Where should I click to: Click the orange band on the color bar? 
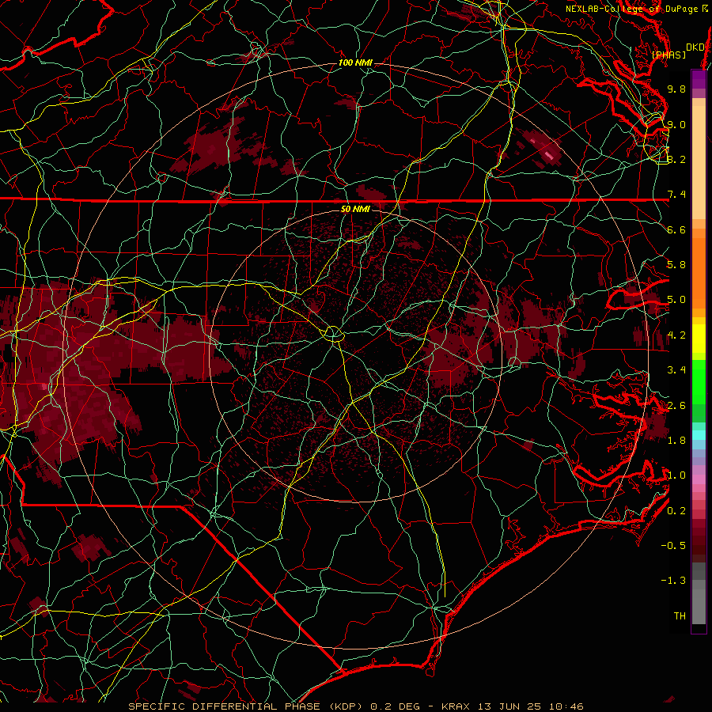(x=699, y=269)
